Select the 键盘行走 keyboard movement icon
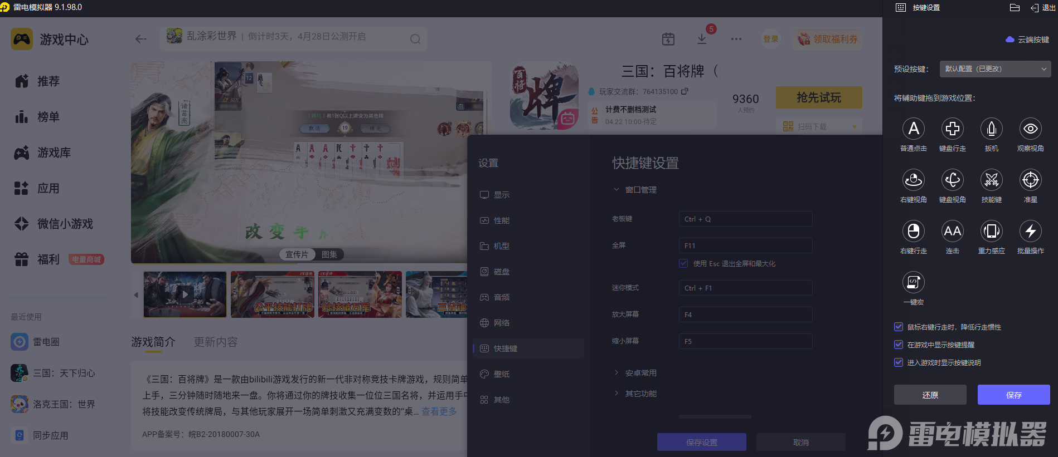This screenshot has width=1058, height=457. (x=952, y=129)
